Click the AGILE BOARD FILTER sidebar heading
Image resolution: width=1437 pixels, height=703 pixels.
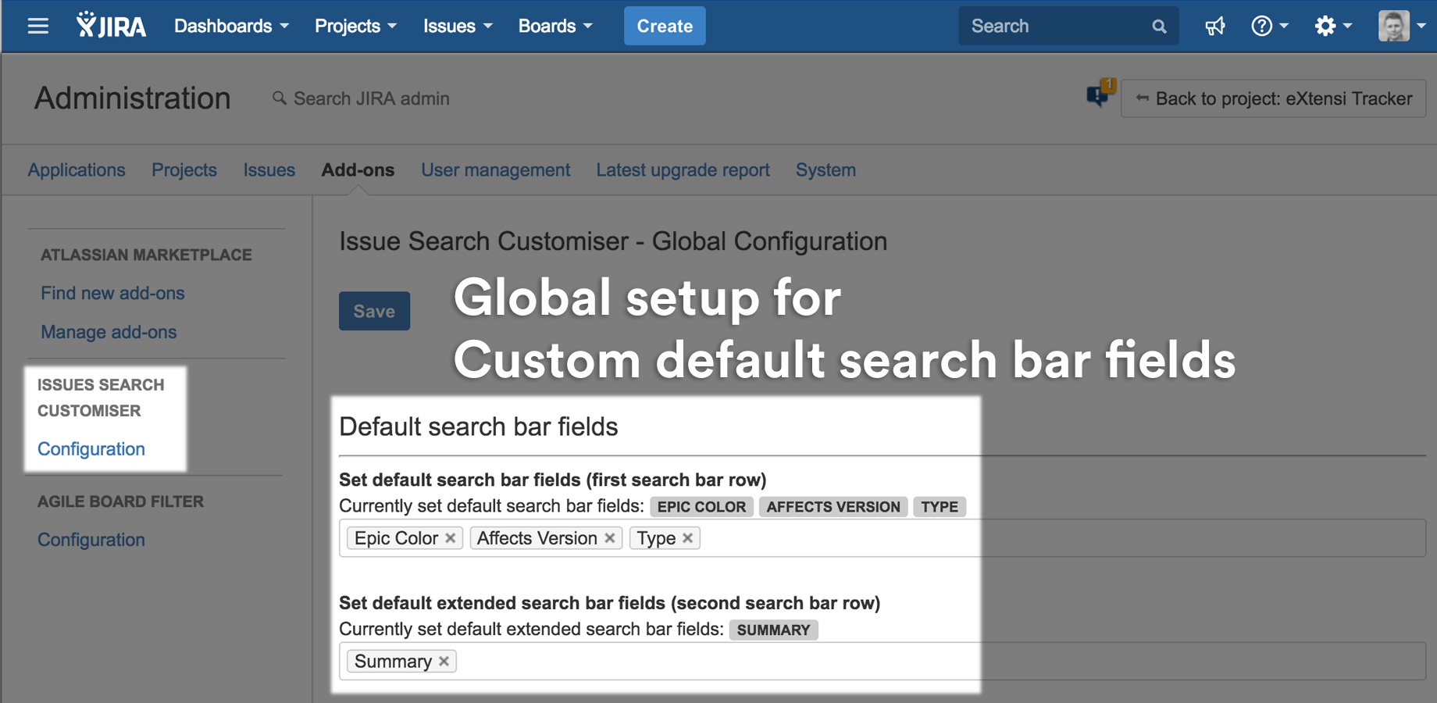120,501
